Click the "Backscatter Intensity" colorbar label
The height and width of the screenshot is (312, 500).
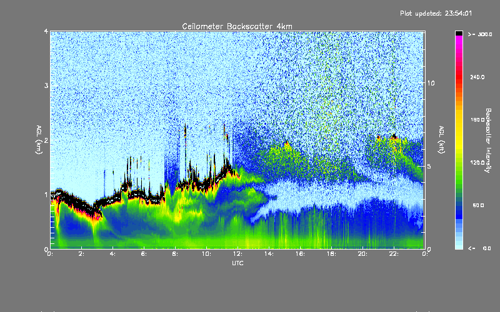(487, 140)
